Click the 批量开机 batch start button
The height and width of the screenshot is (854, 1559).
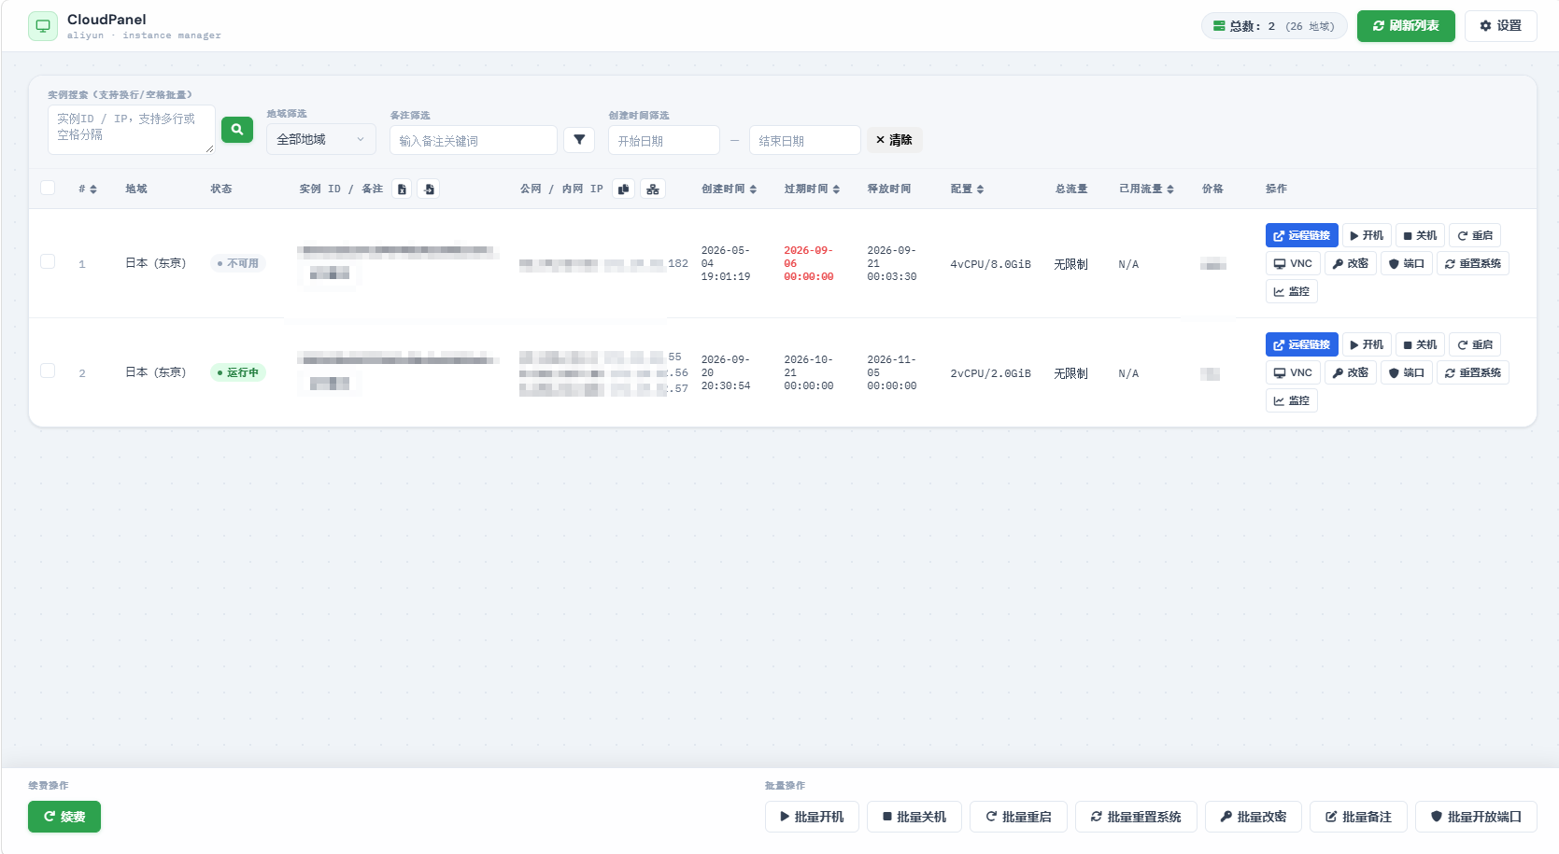pos(812,817)
